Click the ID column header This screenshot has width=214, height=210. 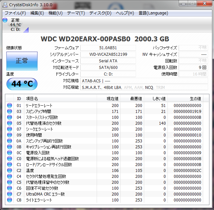(19, 99)
